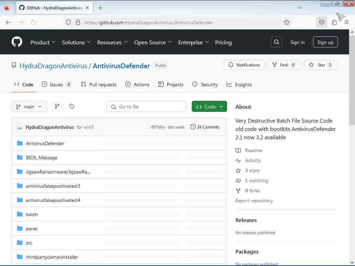Image resolution: width=355 pixels, height=266 pixels.
Task: Open the Actions tab
Action: [137, 85]
